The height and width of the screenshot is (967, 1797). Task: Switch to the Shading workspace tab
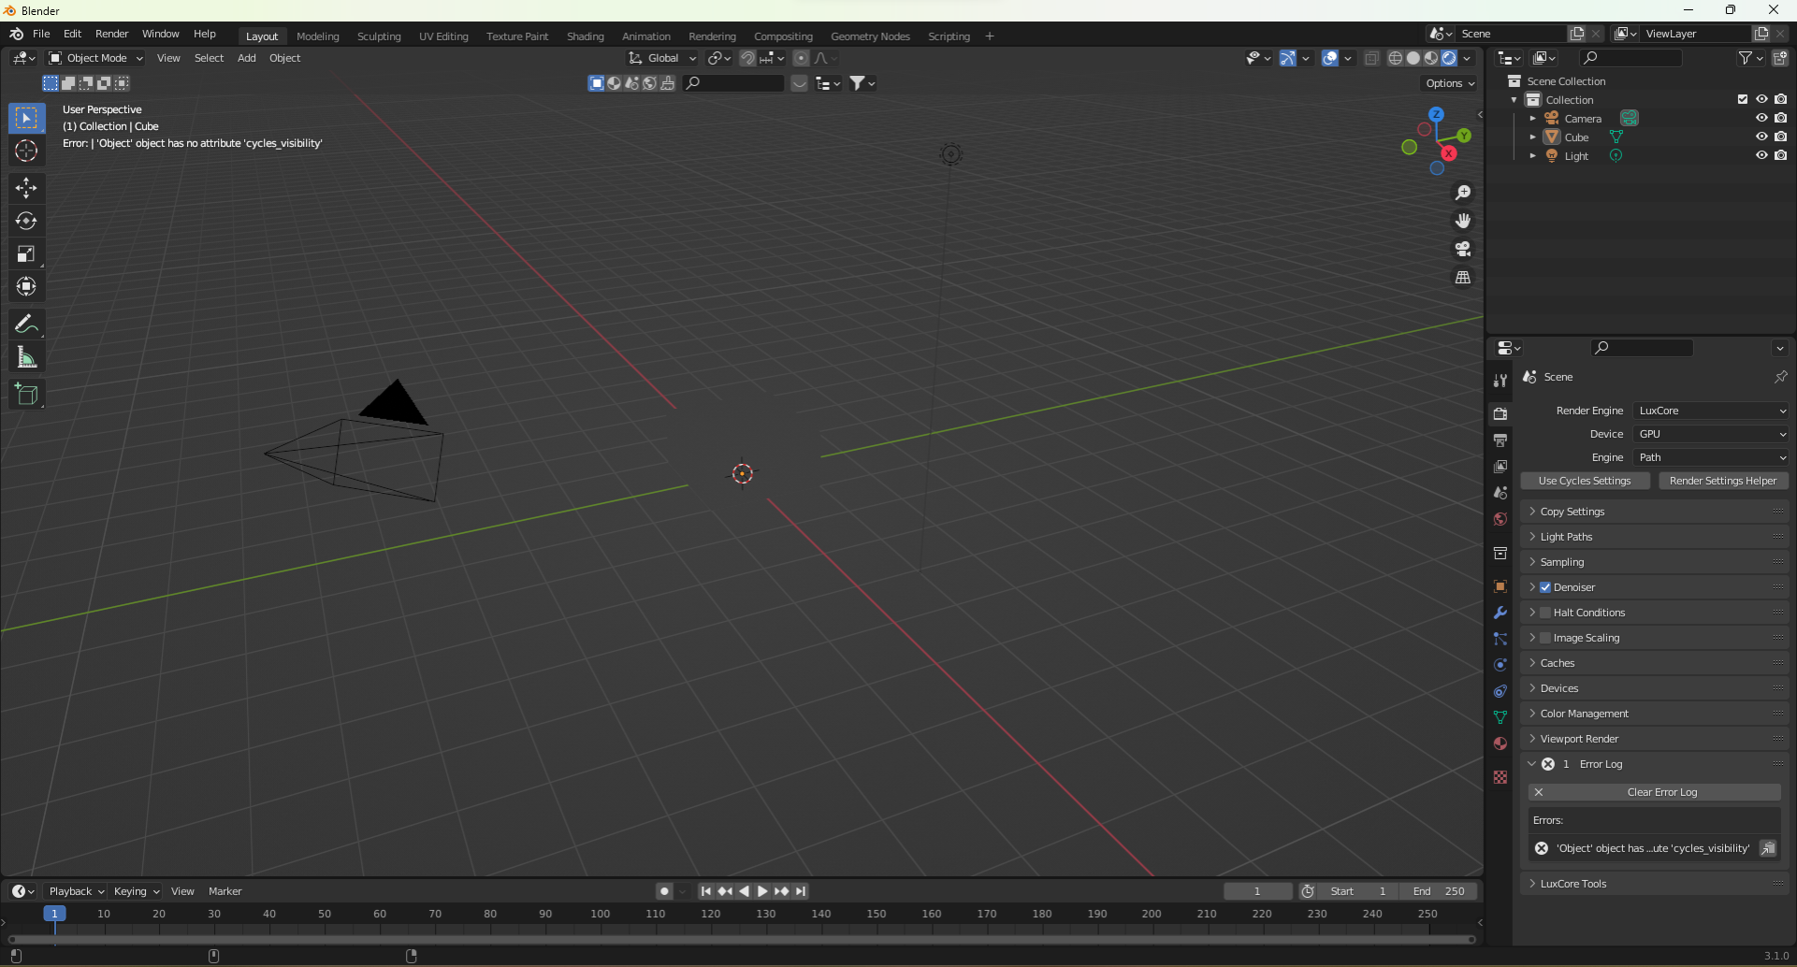[x=585, y=36]
